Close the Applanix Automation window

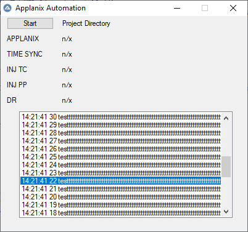(x=233, y=8)
